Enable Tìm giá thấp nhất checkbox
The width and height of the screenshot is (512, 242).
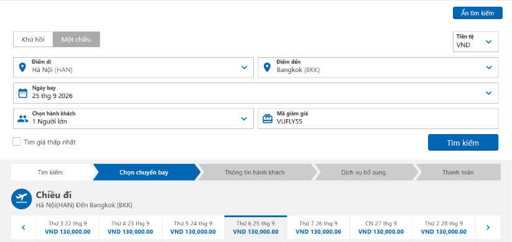click(x=17, y=141)
